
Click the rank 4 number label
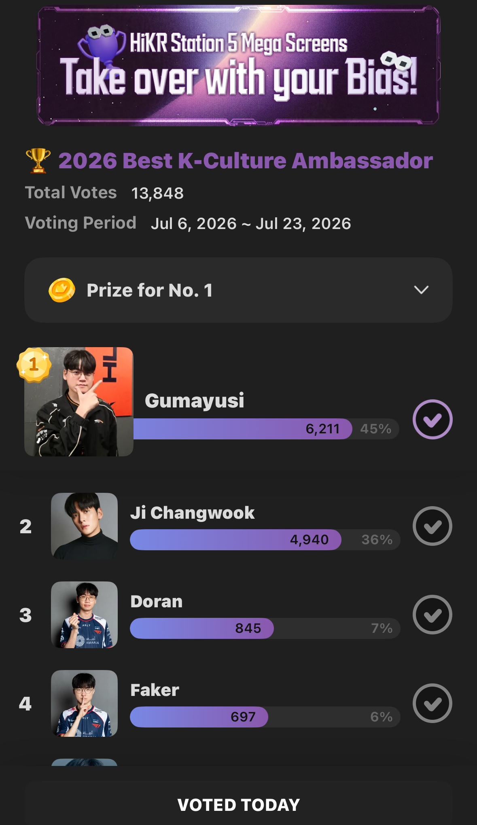click(x=25, y=704)
